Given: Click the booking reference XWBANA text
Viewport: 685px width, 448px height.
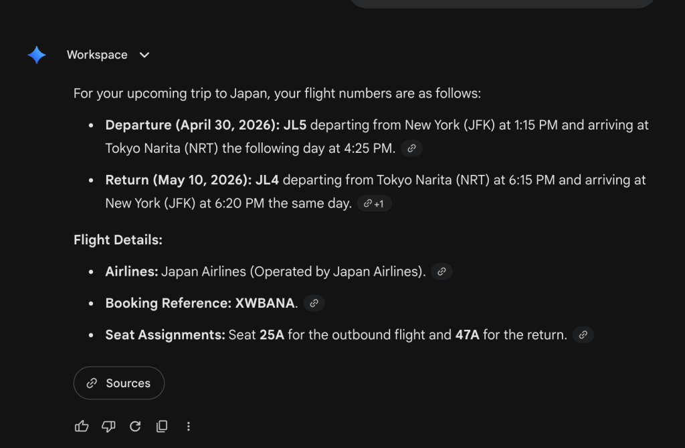Looking at the screenshot, I should click(x=265, y=303).
